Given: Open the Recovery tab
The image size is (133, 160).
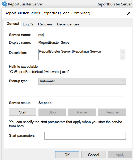Looking at the screenshot, I should [45, 24].
